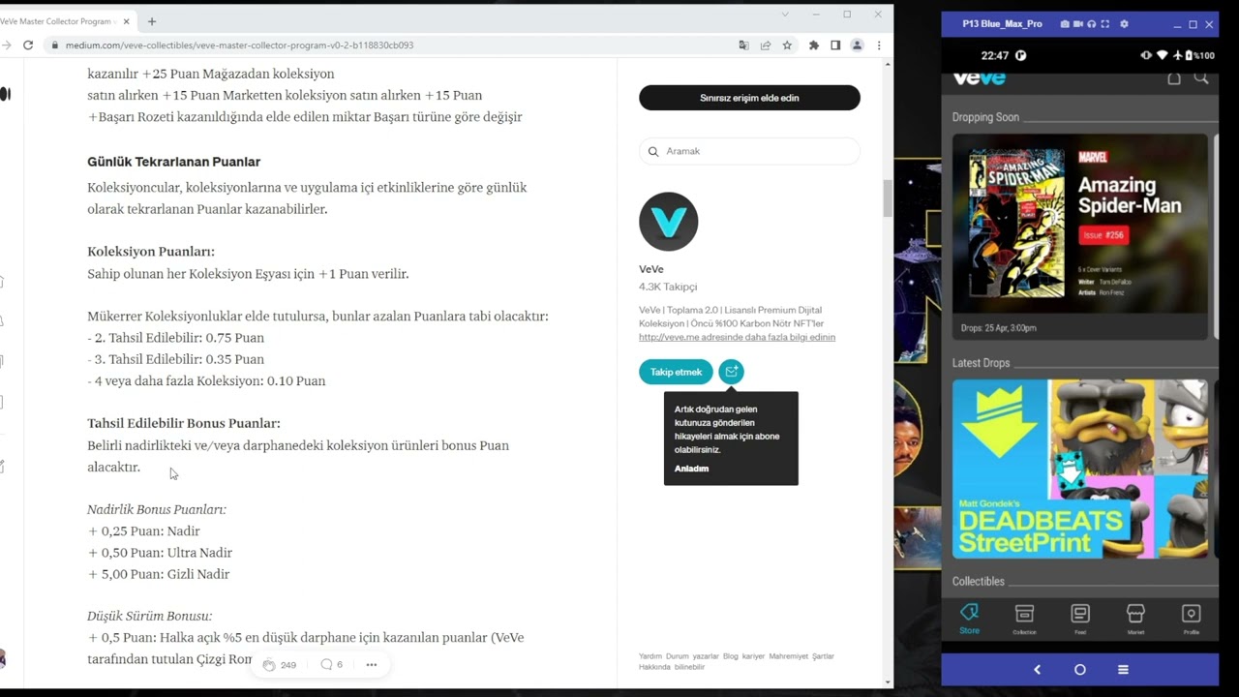Open settings gear in P13 Blue_Max_Pro window
The width and height of the screenshot is (1239, 697).
tap(1124, 24)
